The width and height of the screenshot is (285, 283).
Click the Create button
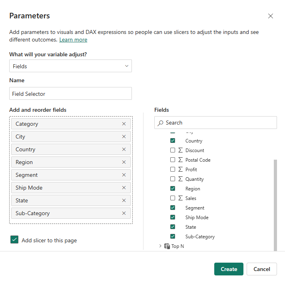coord(229,269)
